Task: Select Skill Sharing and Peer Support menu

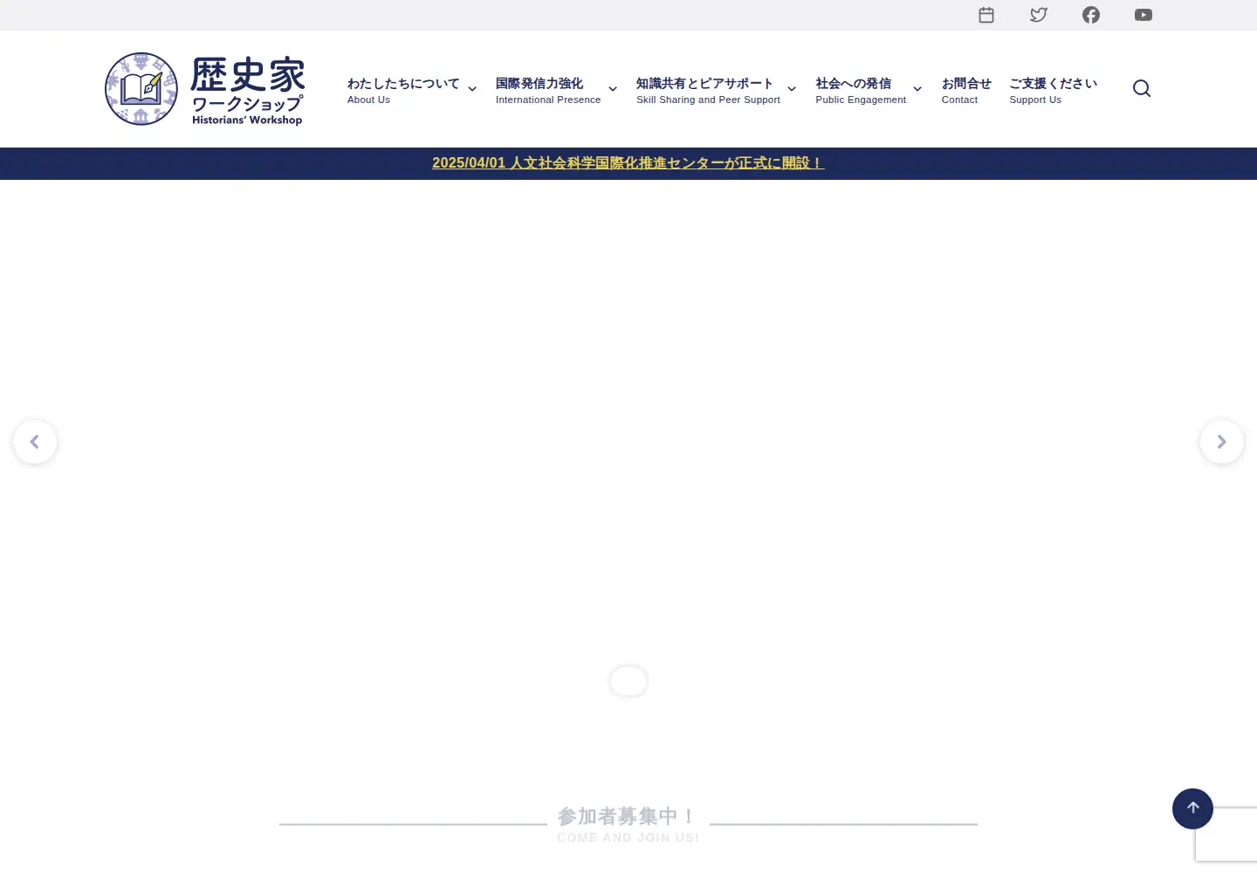Action: pyautogui.click(x=708, y=90)
